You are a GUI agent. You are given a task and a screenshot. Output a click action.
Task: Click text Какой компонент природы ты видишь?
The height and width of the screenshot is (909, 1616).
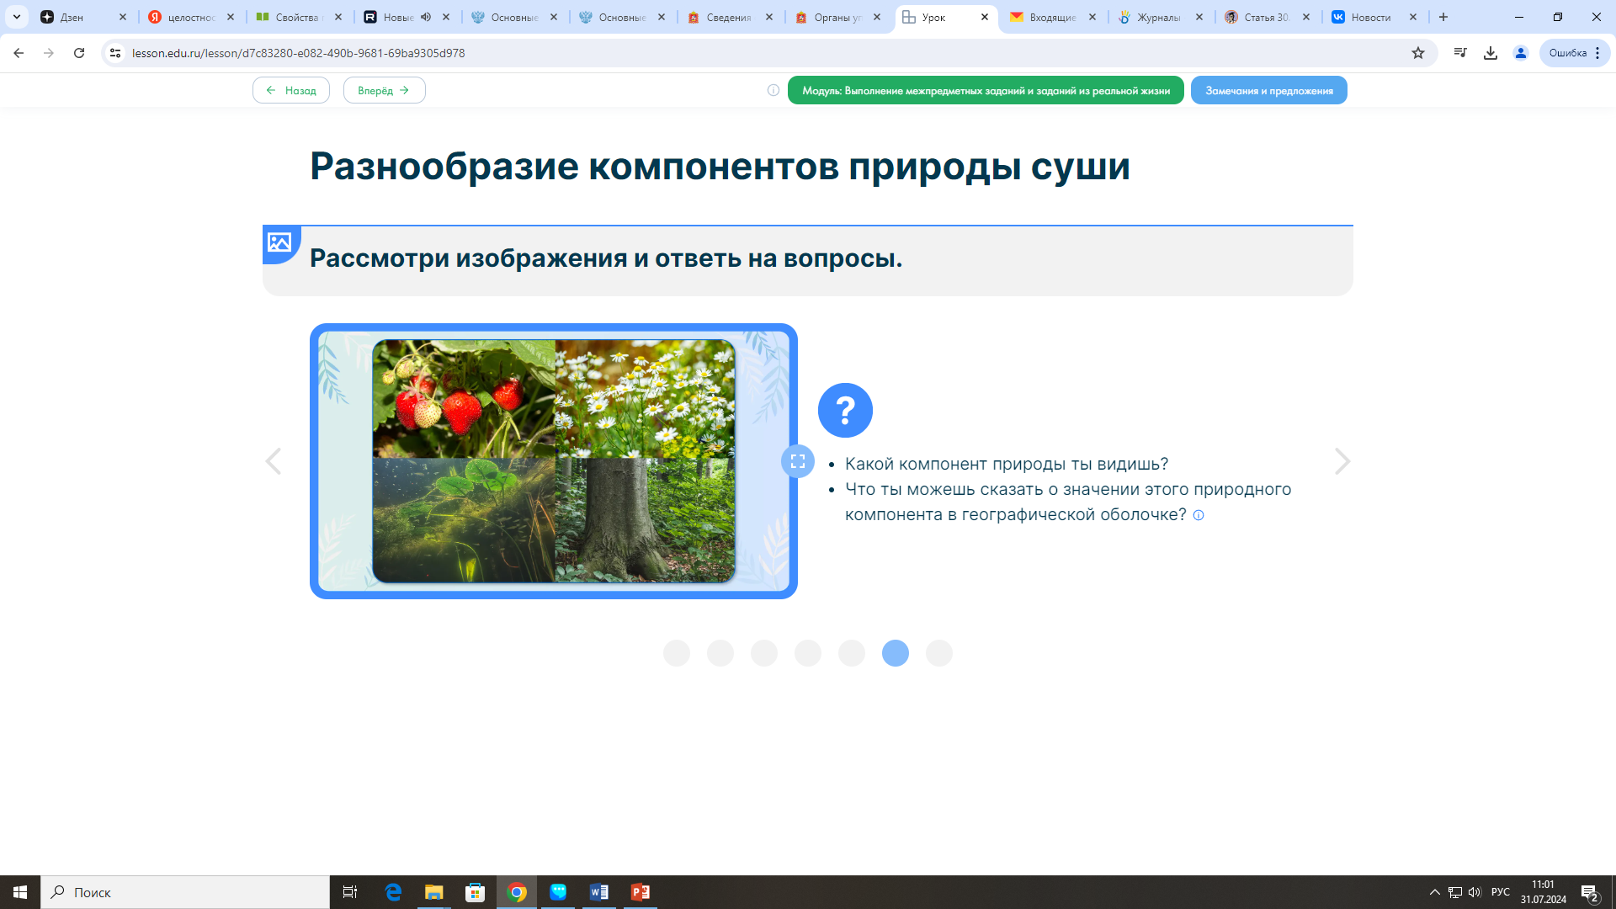click(1007, 464)
